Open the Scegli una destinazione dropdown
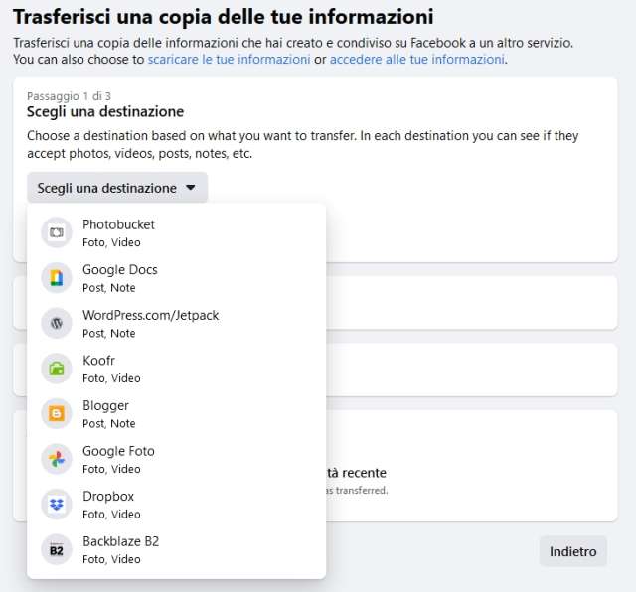This screenshot has height=592, width=636. click(107, 188)
